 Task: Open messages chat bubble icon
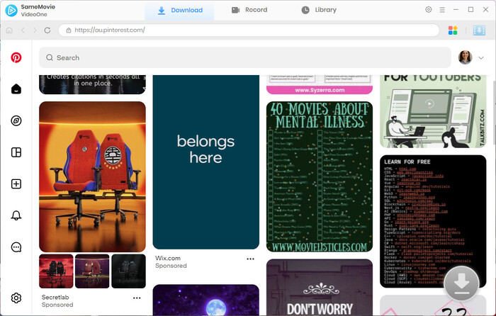coord(16,247)
